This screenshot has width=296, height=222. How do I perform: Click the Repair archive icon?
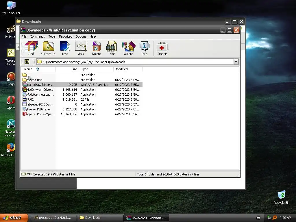[162, 48]
